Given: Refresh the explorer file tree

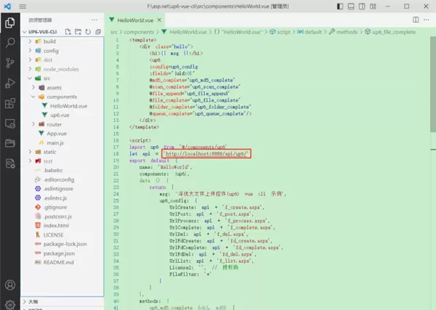Looking at the screenshot, I should [x=88, y=32].
